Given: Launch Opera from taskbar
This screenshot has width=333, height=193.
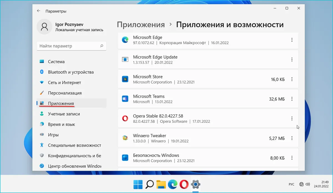Looking at the screenshot, I should tap(184, 184).
